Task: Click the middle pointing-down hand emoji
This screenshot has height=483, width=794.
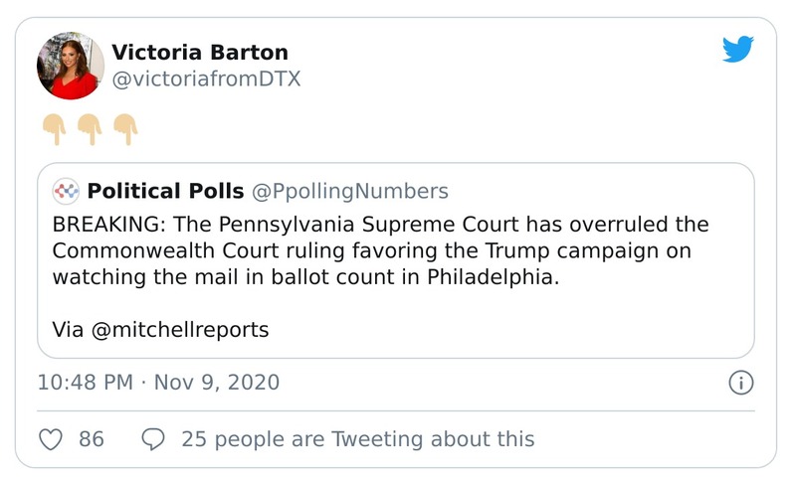Action: coord(90,129)
